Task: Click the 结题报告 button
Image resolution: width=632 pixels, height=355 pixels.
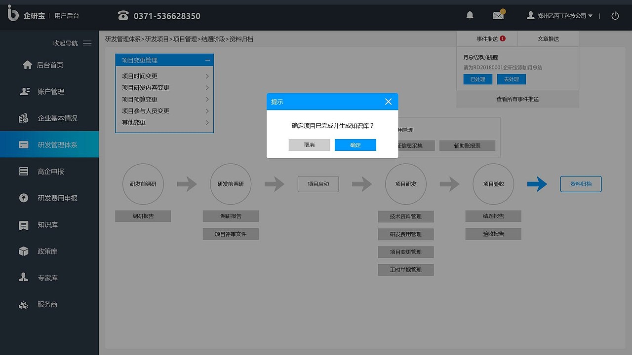Action: click(493, 216)
